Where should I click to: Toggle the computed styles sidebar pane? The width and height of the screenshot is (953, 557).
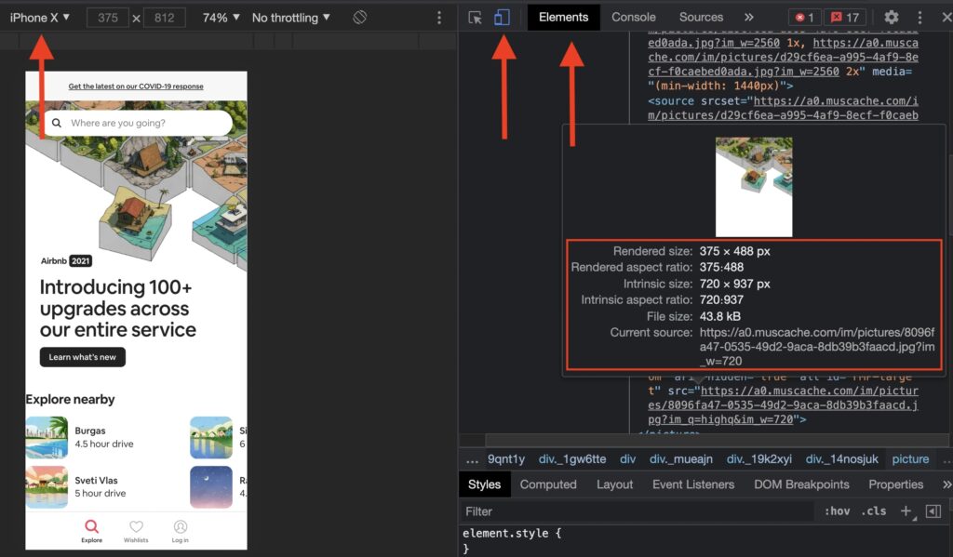[933, 511]
